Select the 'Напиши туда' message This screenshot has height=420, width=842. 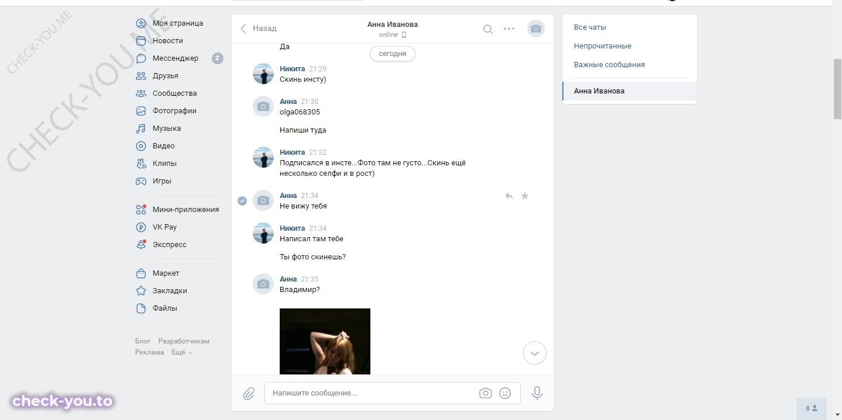coord(303,130)
